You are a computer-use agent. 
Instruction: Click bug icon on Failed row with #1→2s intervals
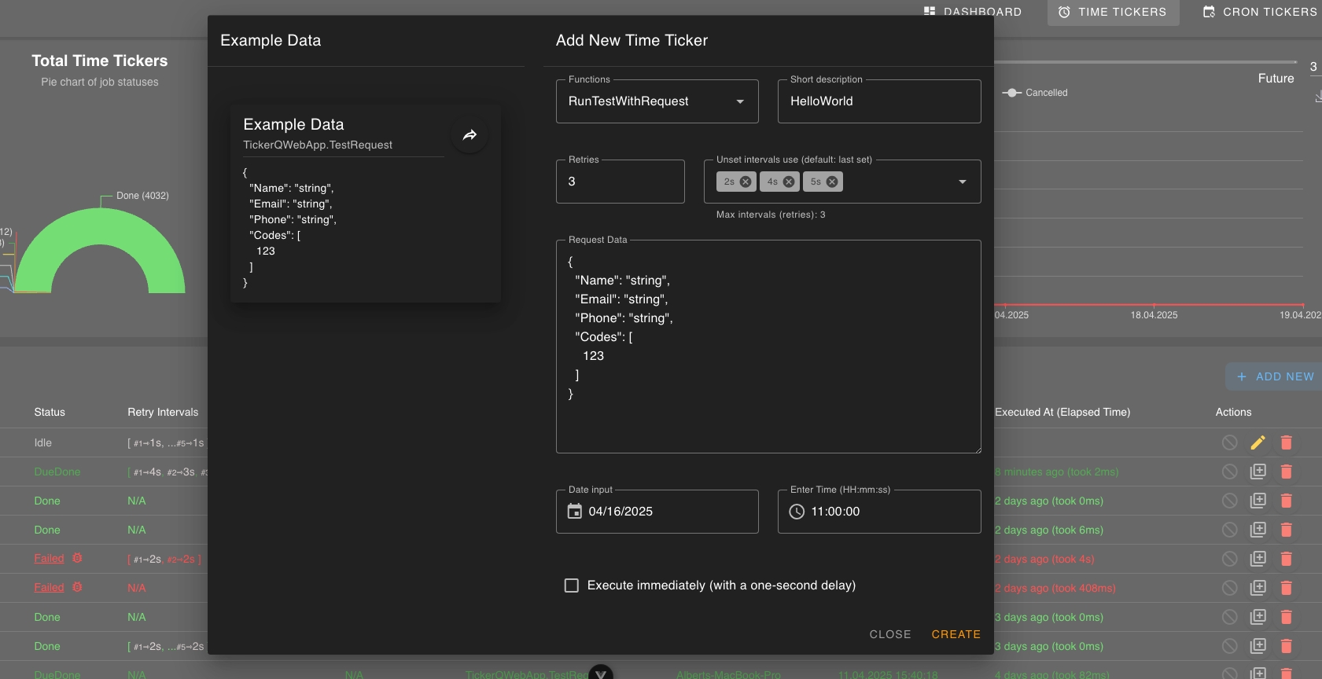point(77,558)
